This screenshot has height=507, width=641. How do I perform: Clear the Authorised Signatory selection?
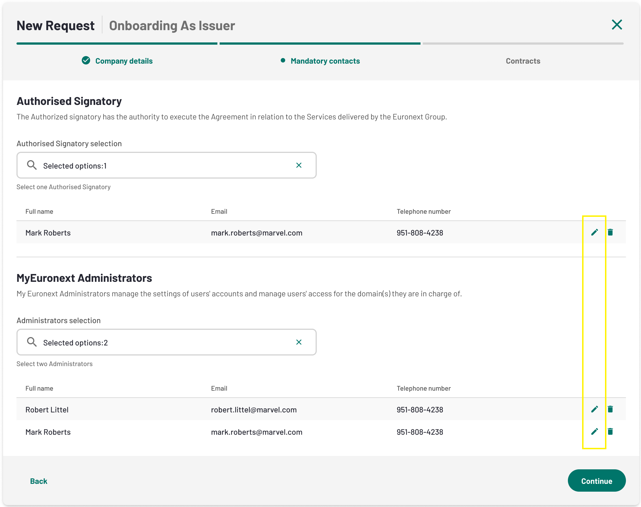pos(299,165)
